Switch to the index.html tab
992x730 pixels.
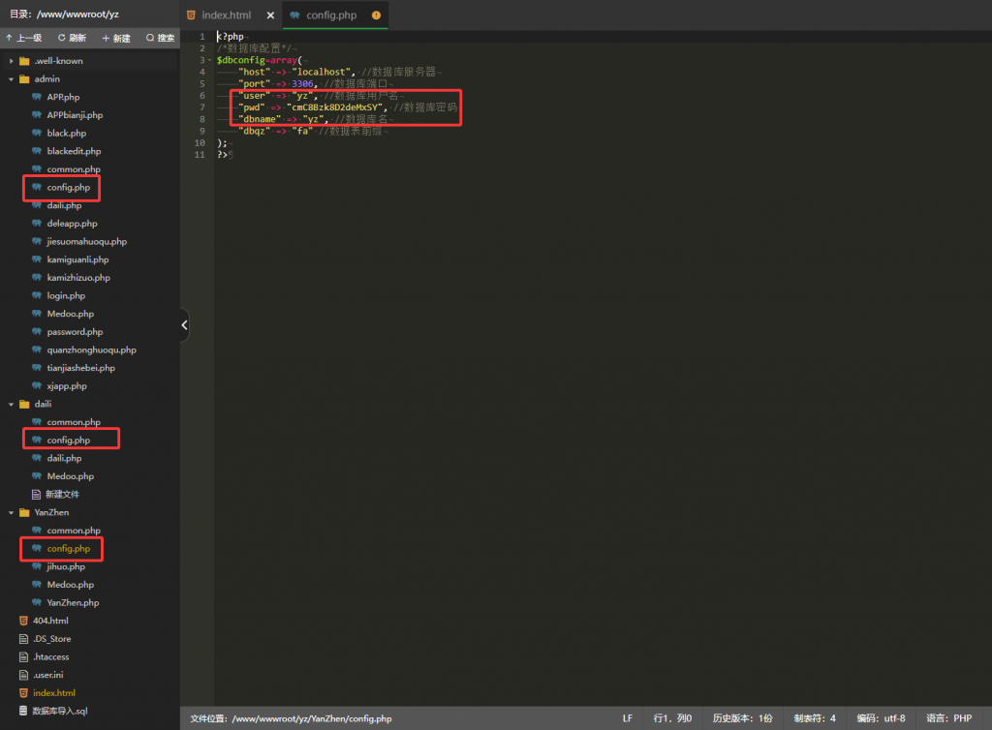tap(226, 15)
